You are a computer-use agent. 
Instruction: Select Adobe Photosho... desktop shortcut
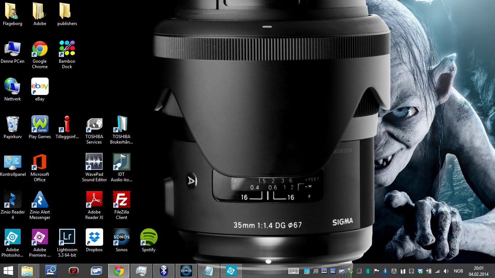click(12, 243)
